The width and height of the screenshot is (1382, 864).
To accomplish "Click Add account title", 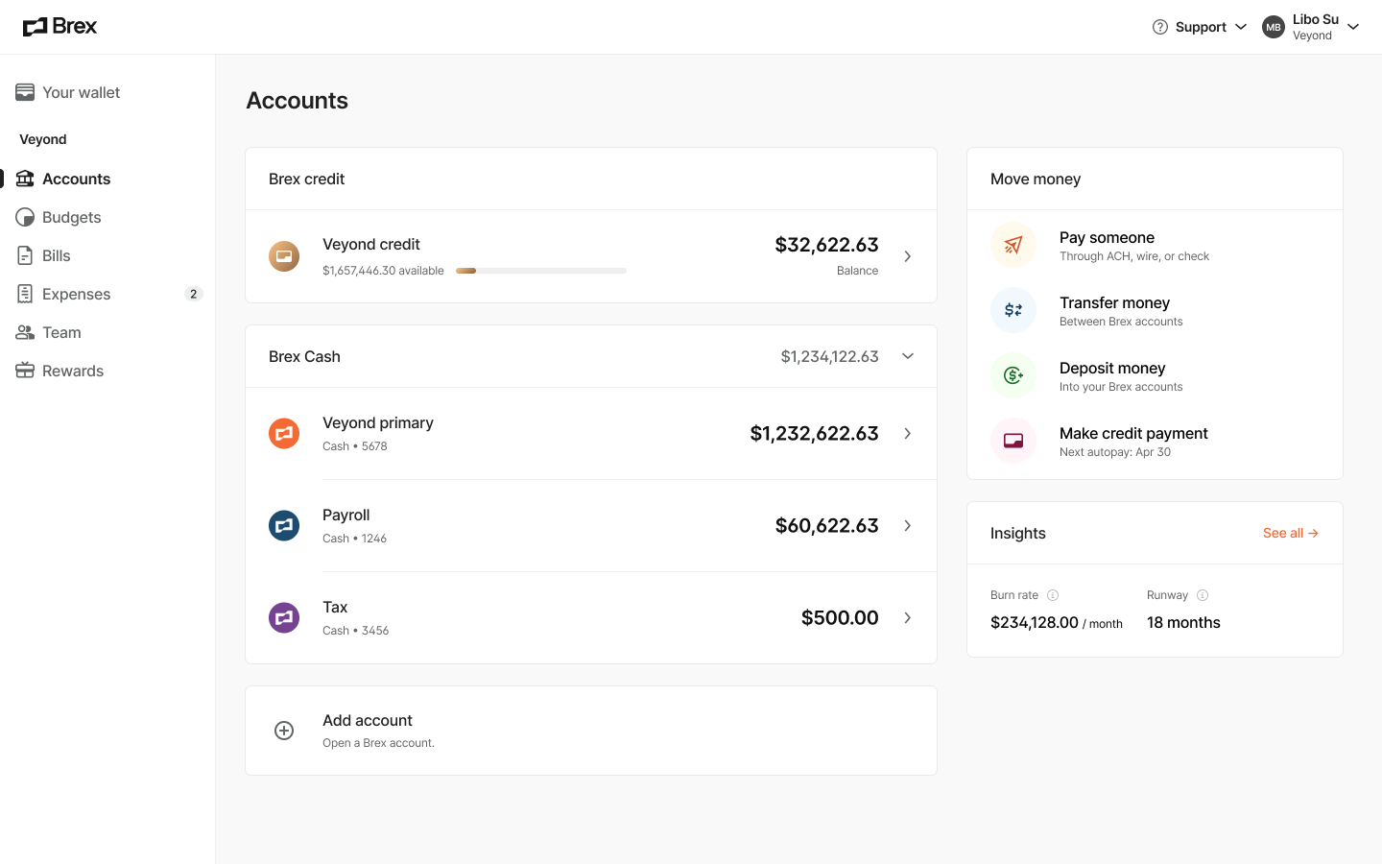I will (368, 720).
